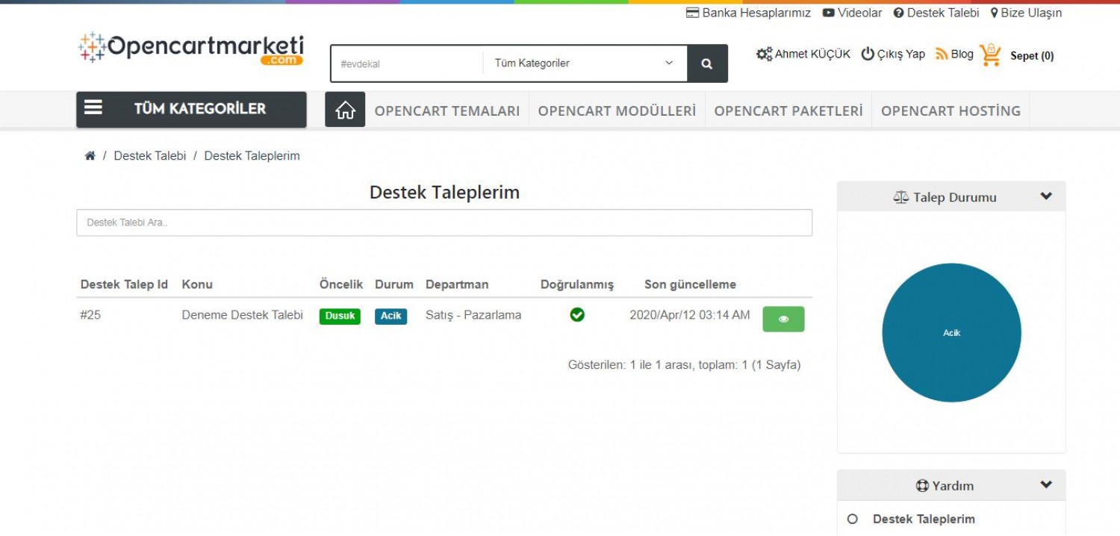
Task: Sort by Öncelik column header
Action: coord(341,284)
